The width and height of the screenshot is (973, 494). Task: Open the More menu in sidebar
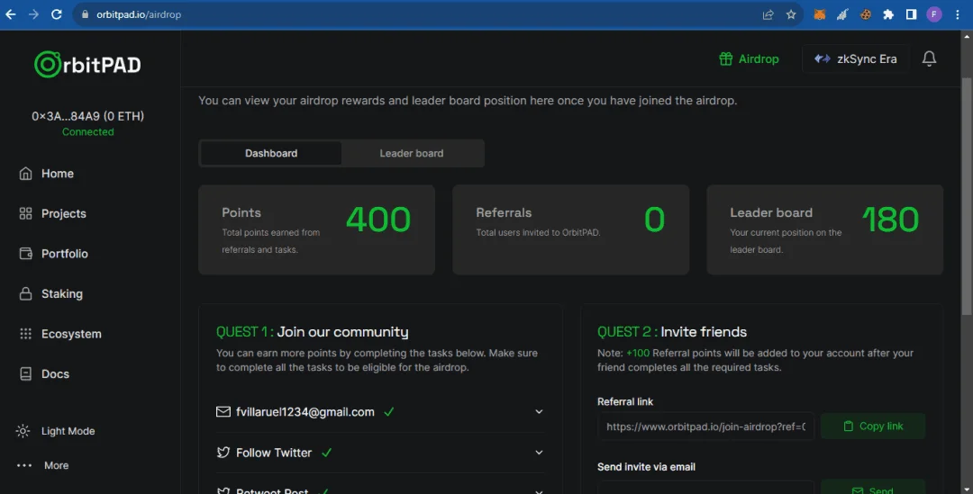[43, 465]
